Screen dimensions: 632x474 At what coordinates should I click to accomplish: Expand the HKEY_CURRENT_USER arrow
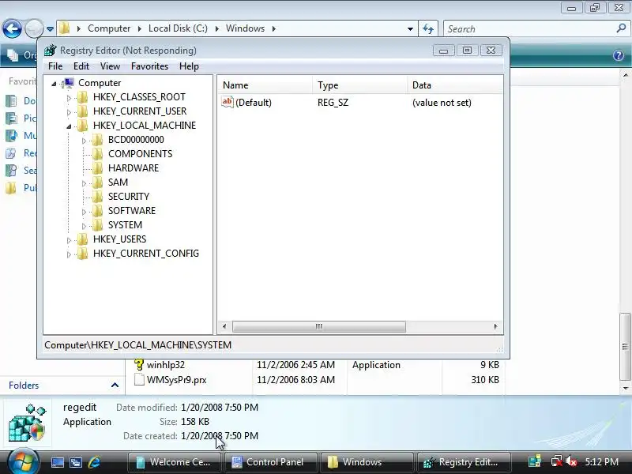coord(69,112)
